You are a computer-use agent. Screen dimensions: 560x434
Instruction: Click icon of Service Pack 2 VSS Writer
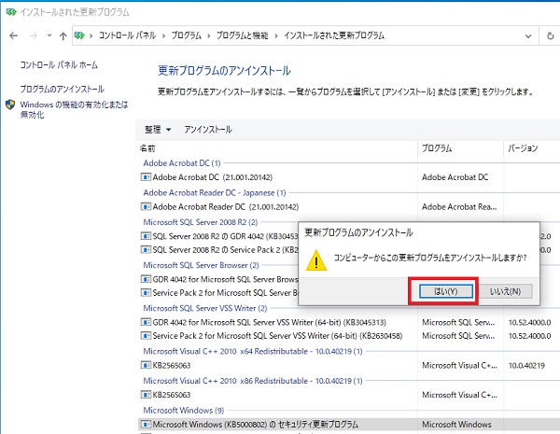[x=146, y=336]
